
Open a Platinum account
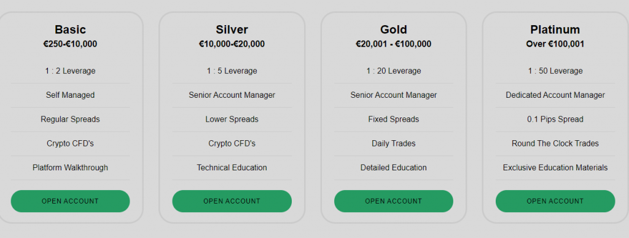[x=555, y=201]
